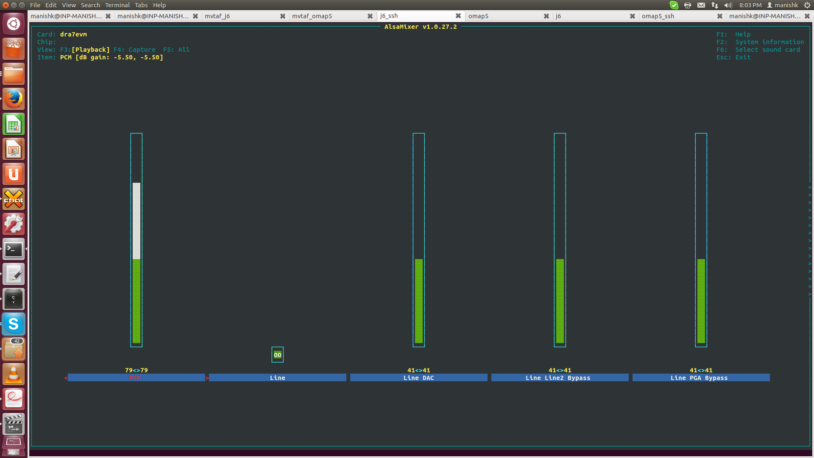Open Ubuntu One from launcher
Screen dimensions: 814x458
click(x=14, y=174)
